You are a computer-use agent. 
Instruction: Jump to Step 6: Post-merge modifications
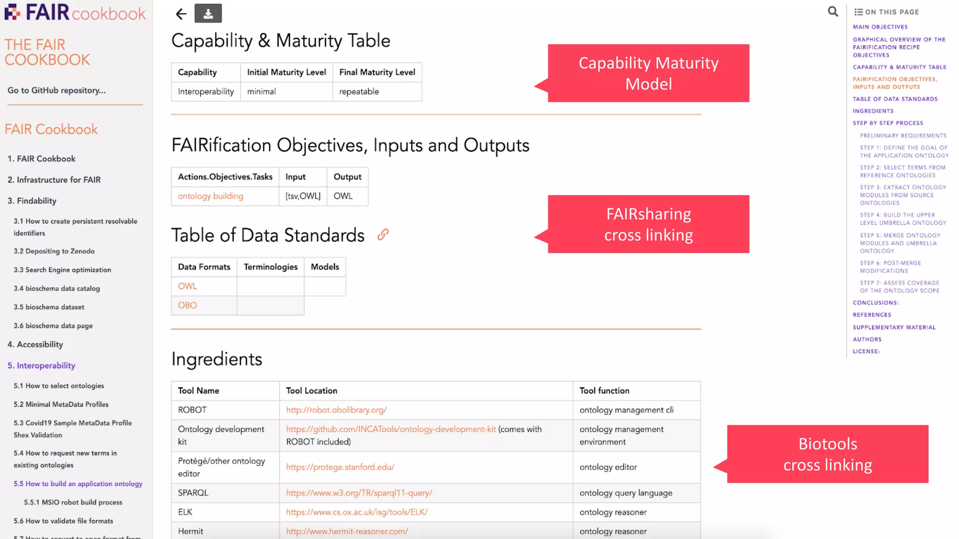pos(890,267)
